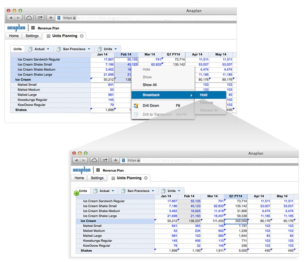Viewport: 305px width, 262px height.
Task: Click Share icon in the top browser window
Action: tap(40, 18)
